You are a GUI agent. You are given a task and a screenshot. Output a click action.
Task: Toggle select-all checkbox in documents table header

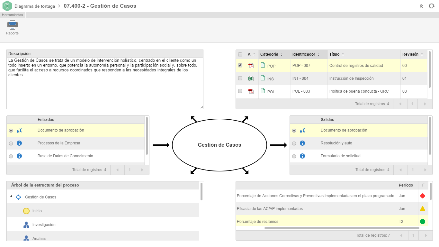[240, 54]
